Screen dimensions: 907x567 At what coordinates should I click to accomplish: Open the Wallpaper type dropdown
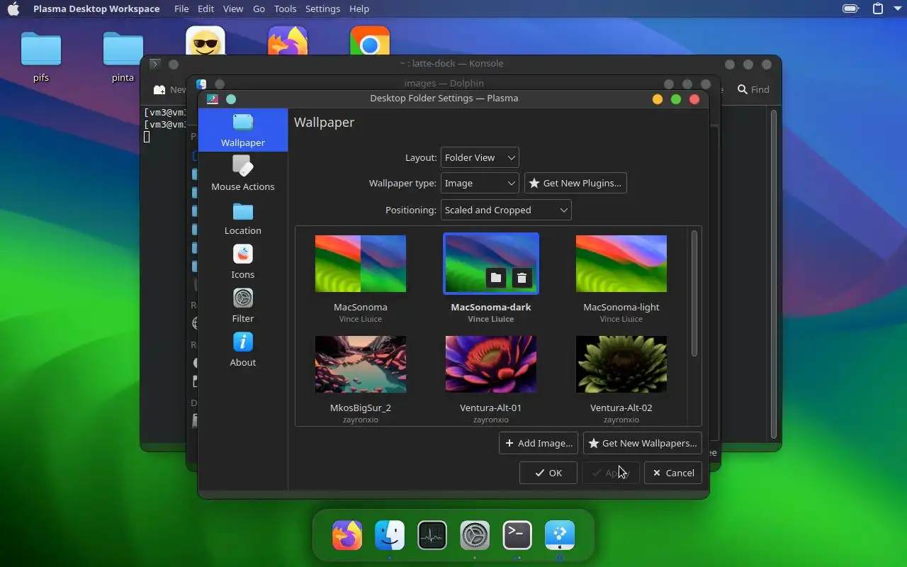point(480,183)
